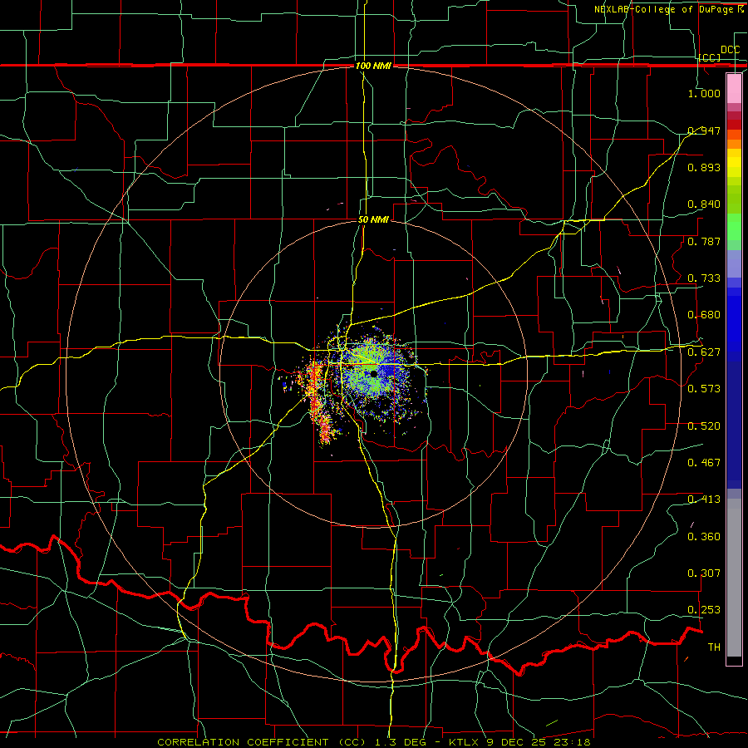Click the 0.467 scale value

[x=704, y=463]
